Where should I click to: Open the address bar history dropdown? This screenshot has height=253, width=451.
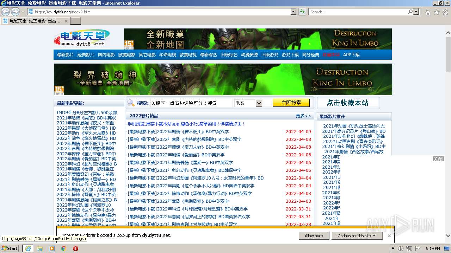pos(294,12)
